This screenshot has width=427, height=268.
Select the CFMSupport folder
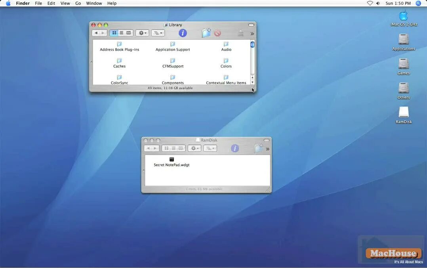173,63
